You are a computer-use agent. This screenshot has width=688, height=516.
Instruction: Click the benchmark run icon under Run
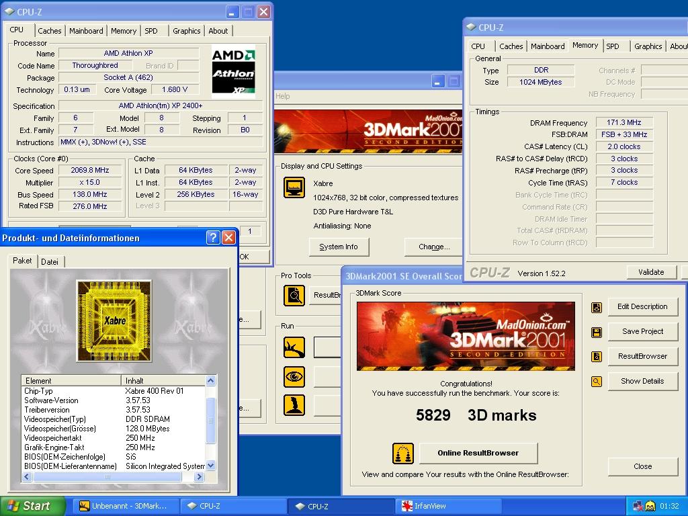pos(294,347)
